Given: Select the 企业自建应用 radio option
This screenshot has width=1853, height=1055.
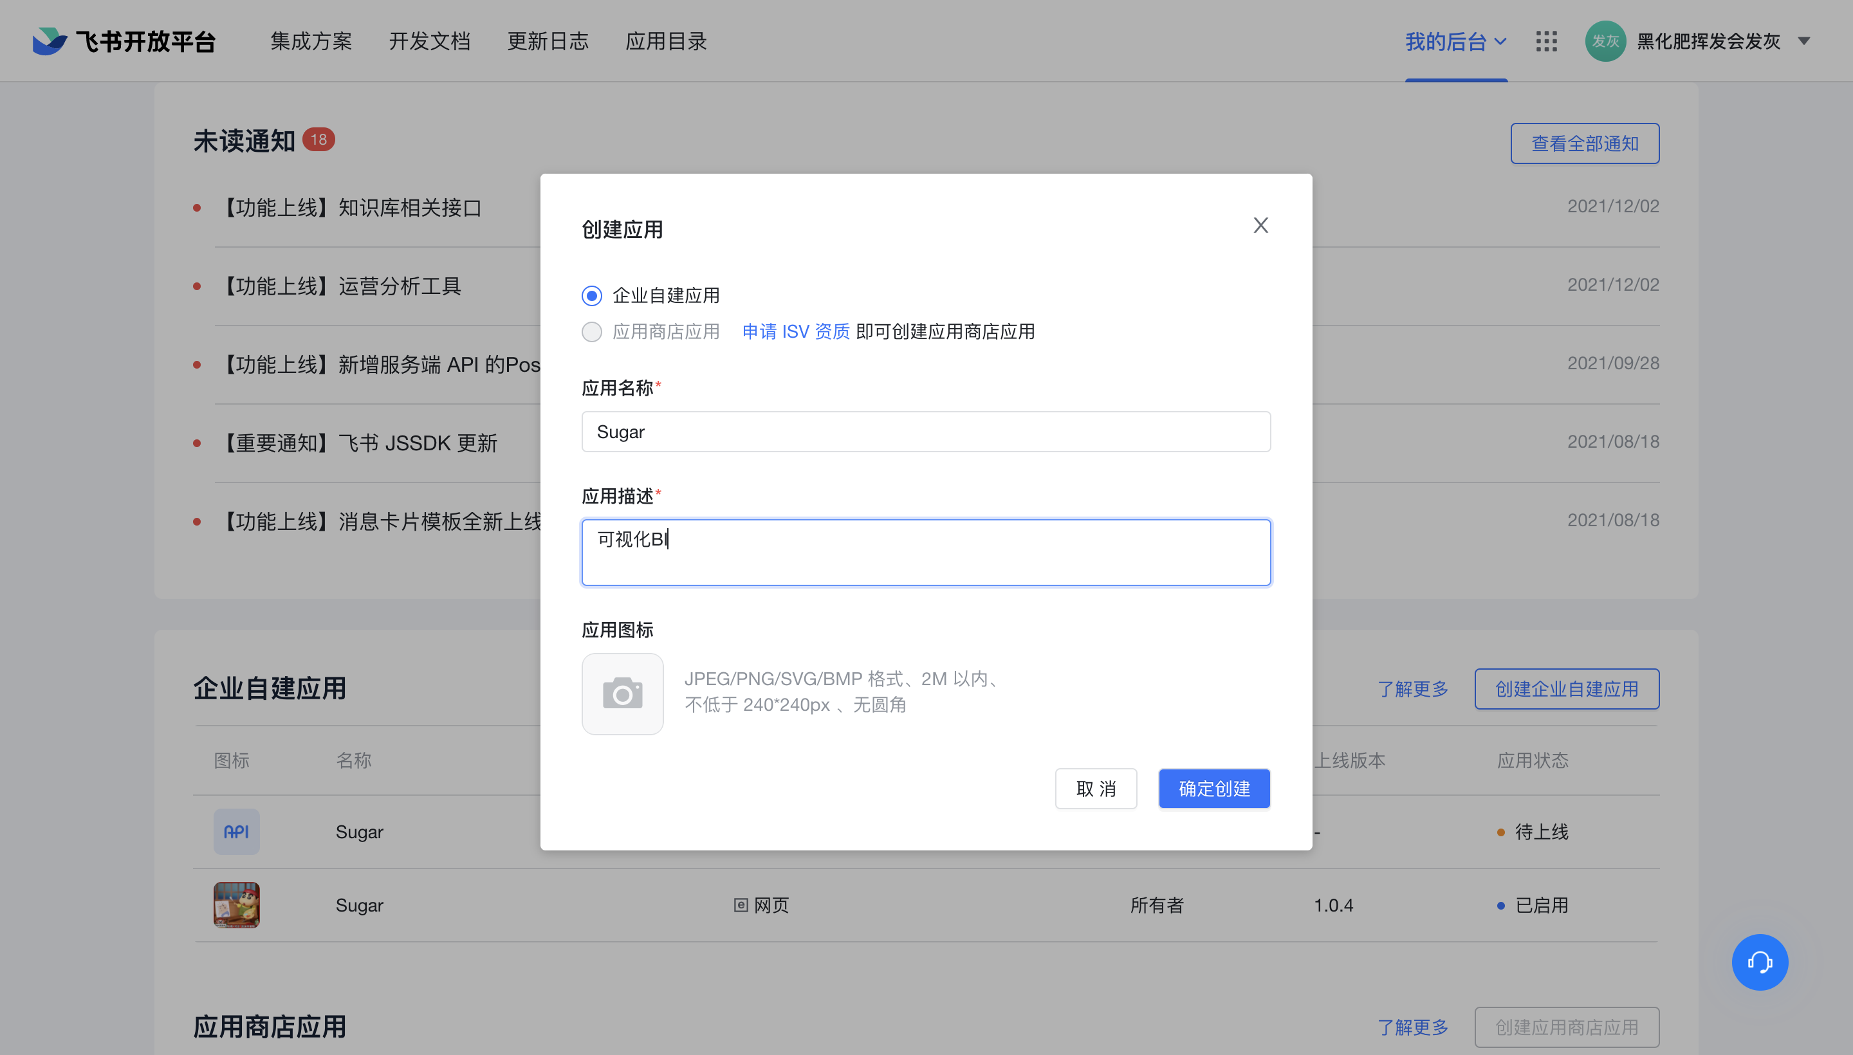Looking at the screenshot, I should pos(591,296).
